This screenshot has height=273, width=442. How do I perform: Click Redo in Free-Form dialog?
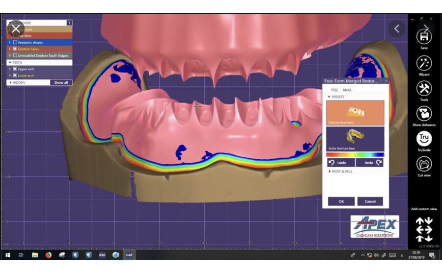pos(369,163)
